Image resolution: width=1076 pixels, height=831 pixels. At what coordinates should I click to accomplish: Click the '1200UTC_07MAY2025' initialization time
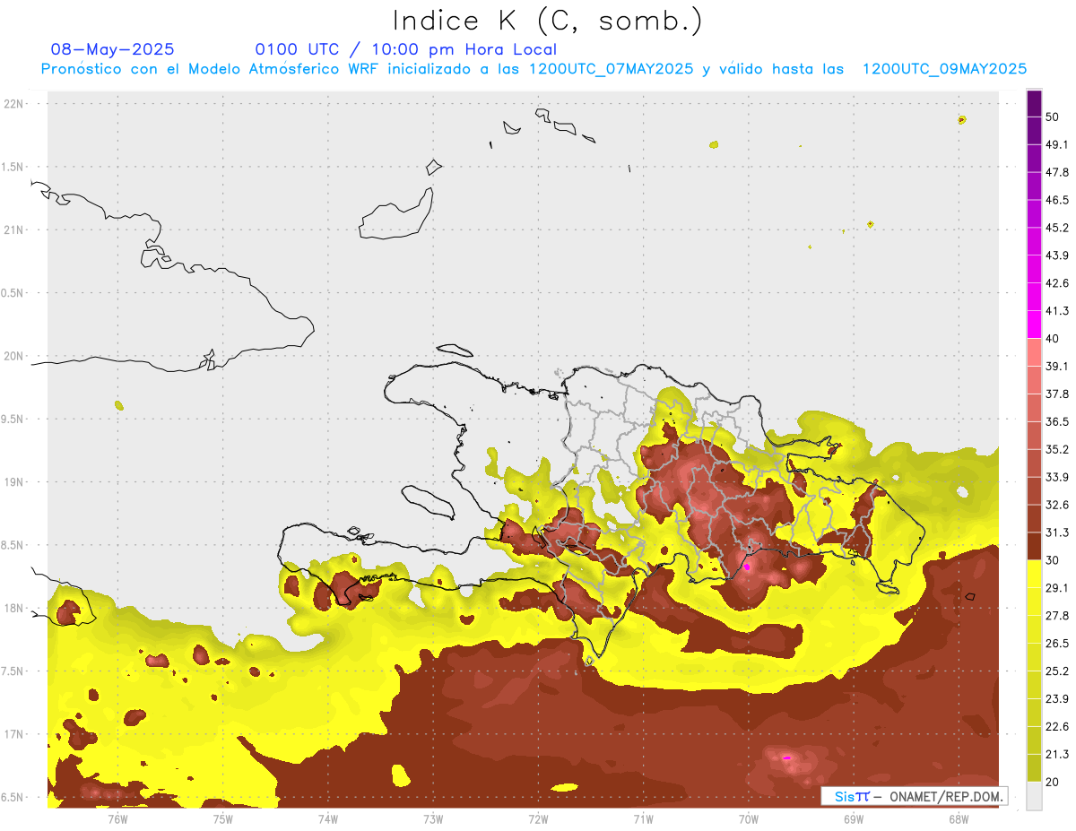pos(611,69)
